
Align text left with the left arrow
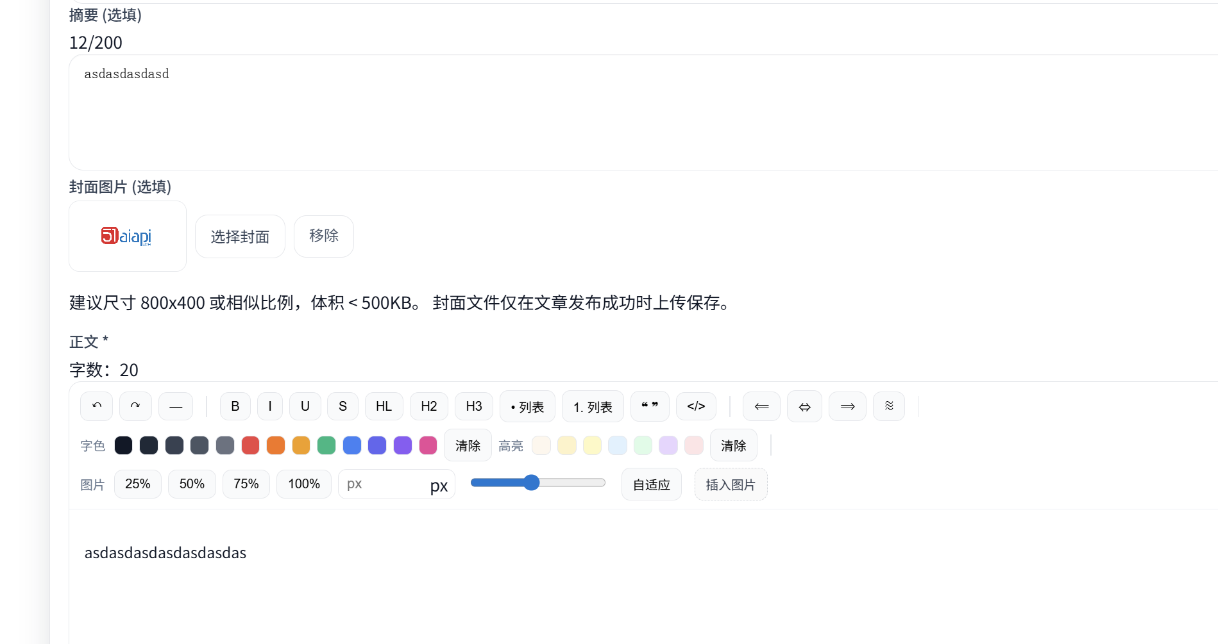pos(761,406)
